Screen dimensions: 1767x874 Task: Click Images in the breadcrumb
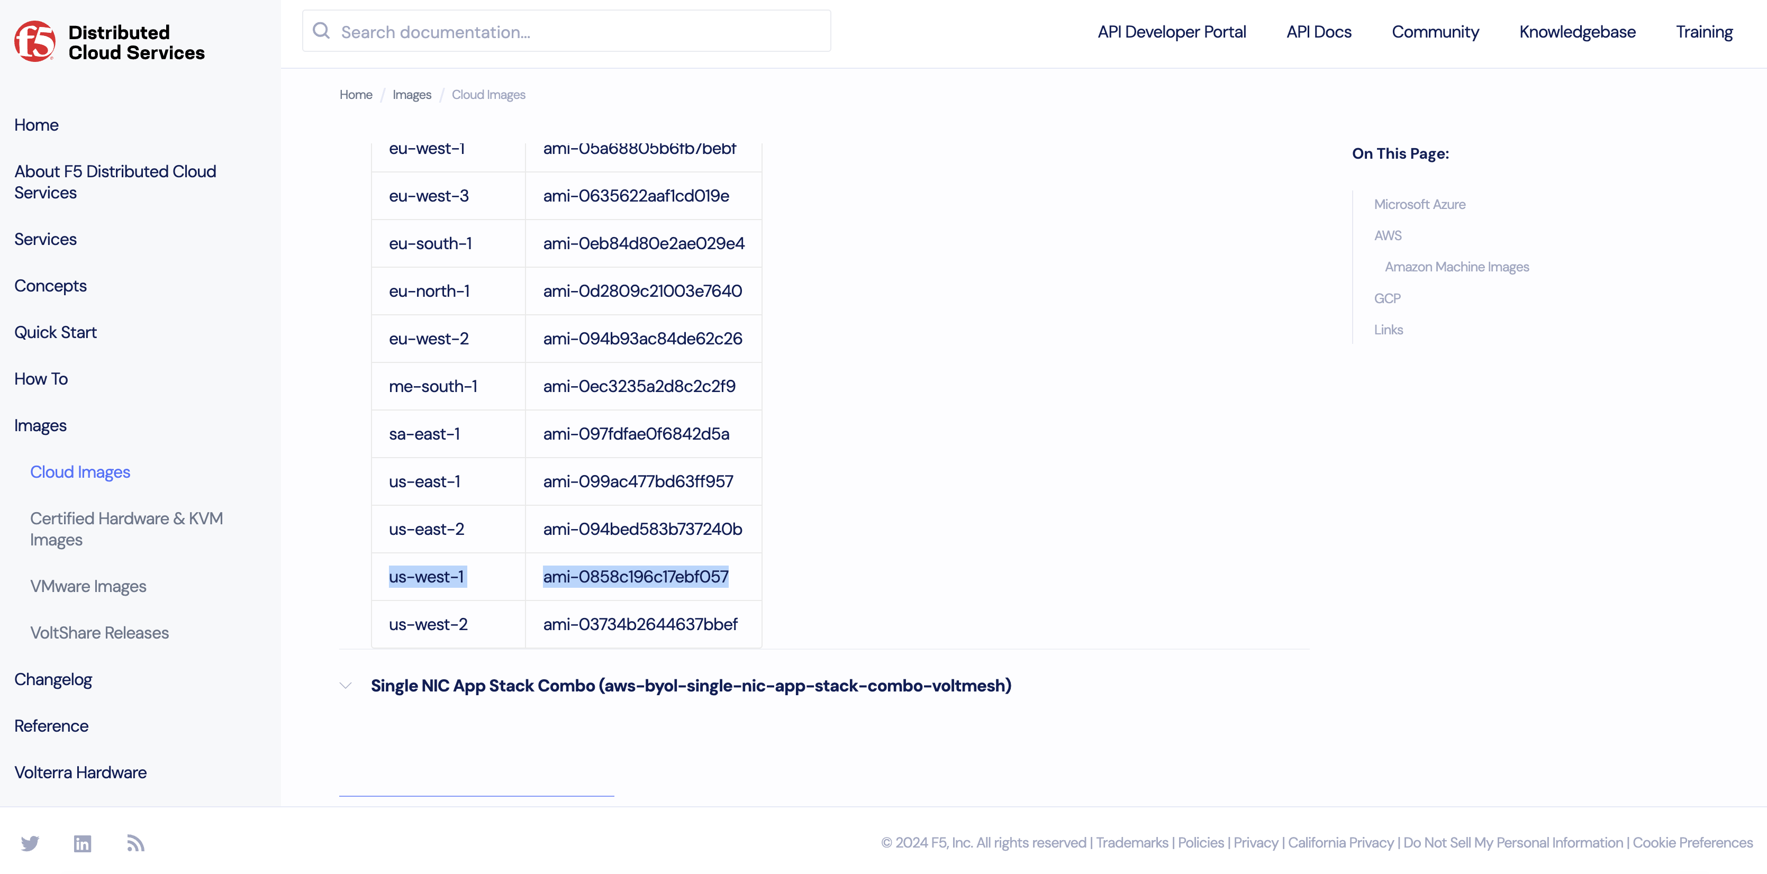pyautogui.click(x=412, y=95)
